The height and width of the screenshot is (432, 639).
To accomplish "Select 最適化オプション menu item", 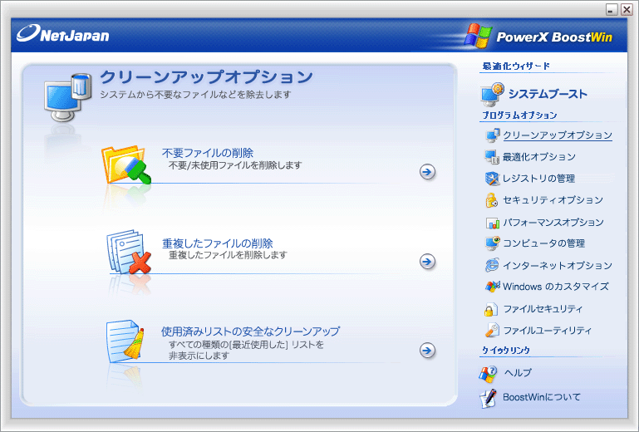I will click(539, 157).
